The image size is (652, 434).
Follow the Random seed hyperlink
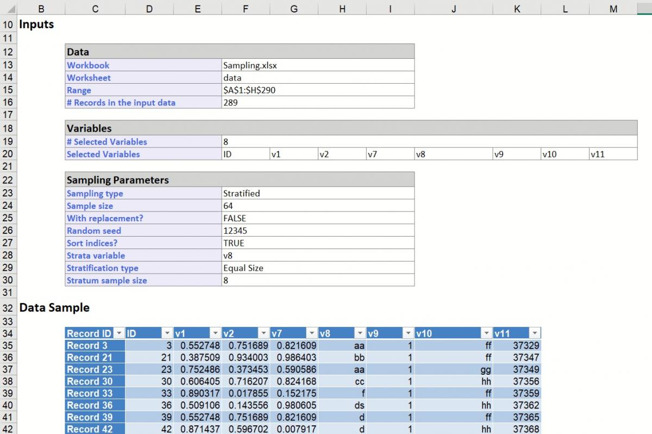click(x=93, y=231)
